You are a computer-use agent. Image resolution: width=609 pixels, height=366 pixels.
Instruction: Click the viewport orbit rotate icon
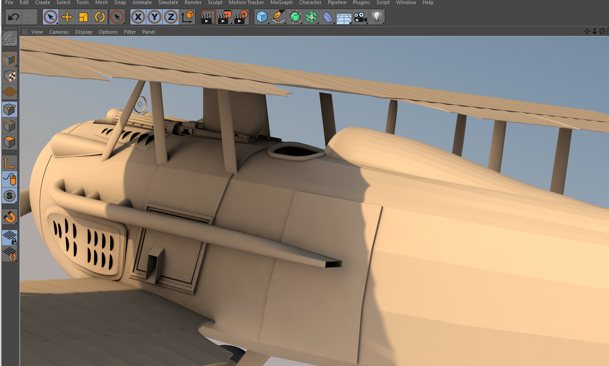602,31
